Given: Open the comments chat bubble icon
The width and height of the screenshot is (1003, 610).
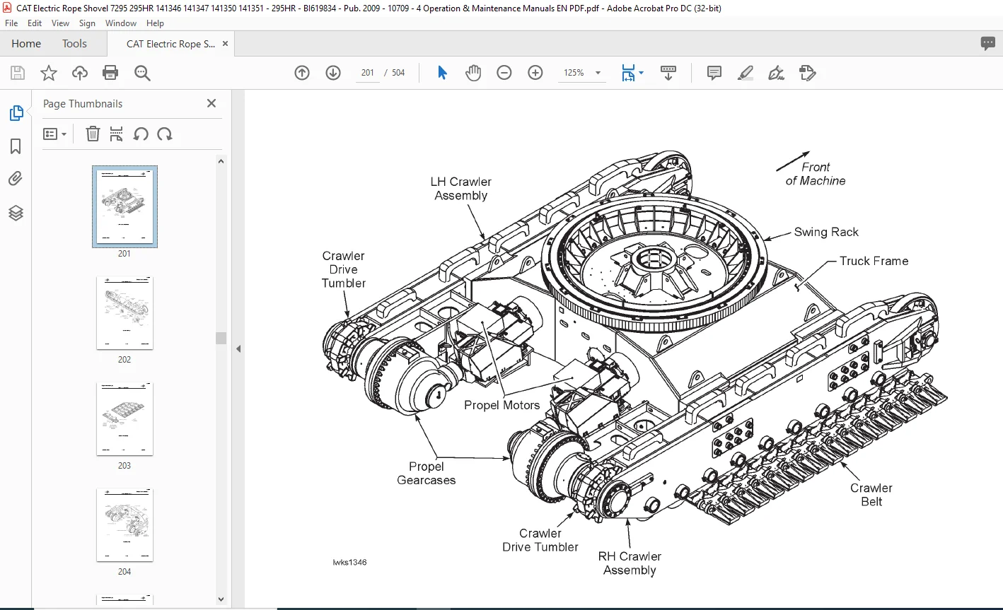Looking at the screenshot, I should point(988,44).
